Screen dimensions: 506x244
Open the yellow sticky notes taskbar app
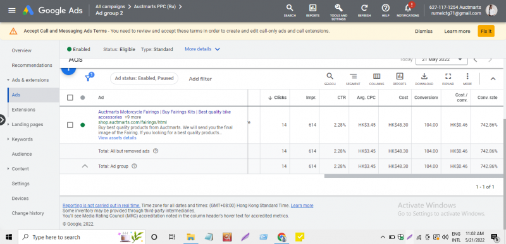point(300,237)
